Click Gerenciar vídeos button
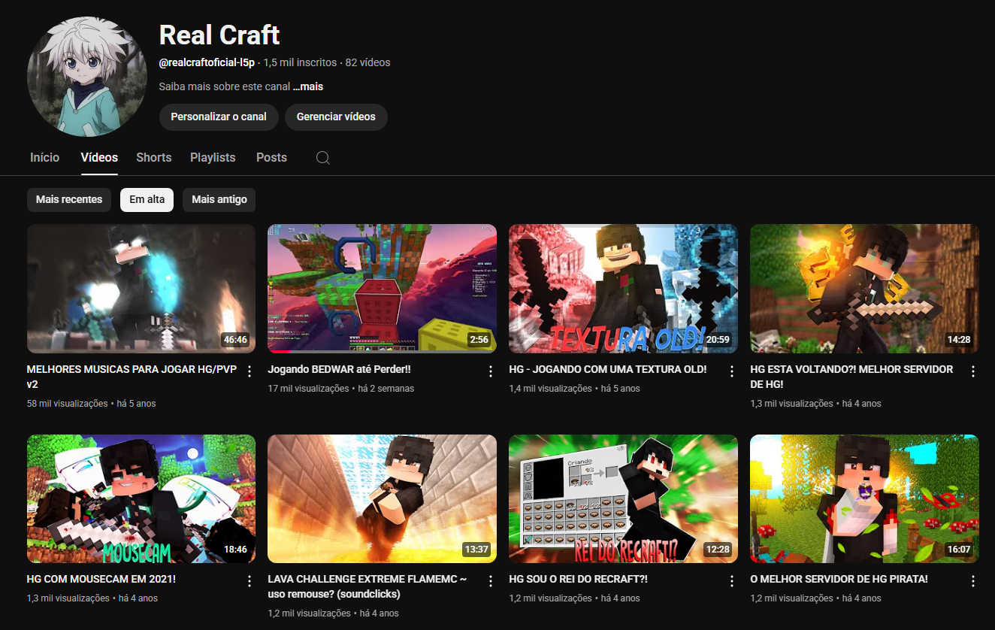Screen dimensions: 995x630 336,117
